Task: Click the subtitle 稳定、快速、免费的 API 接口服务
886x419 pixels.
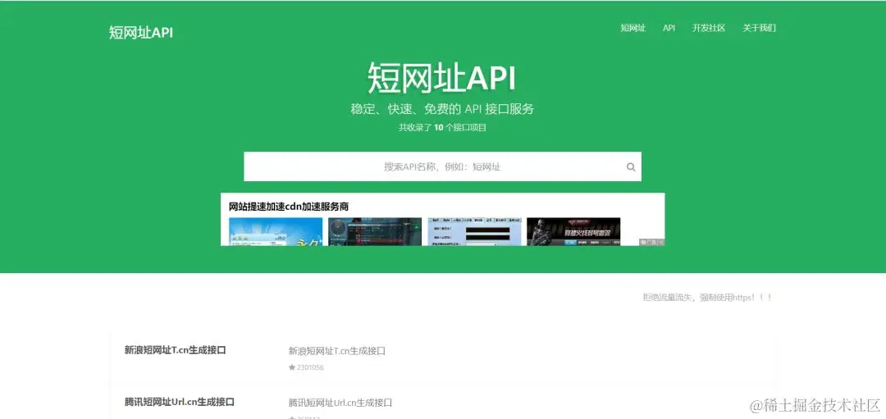Action: click(442, 109)
